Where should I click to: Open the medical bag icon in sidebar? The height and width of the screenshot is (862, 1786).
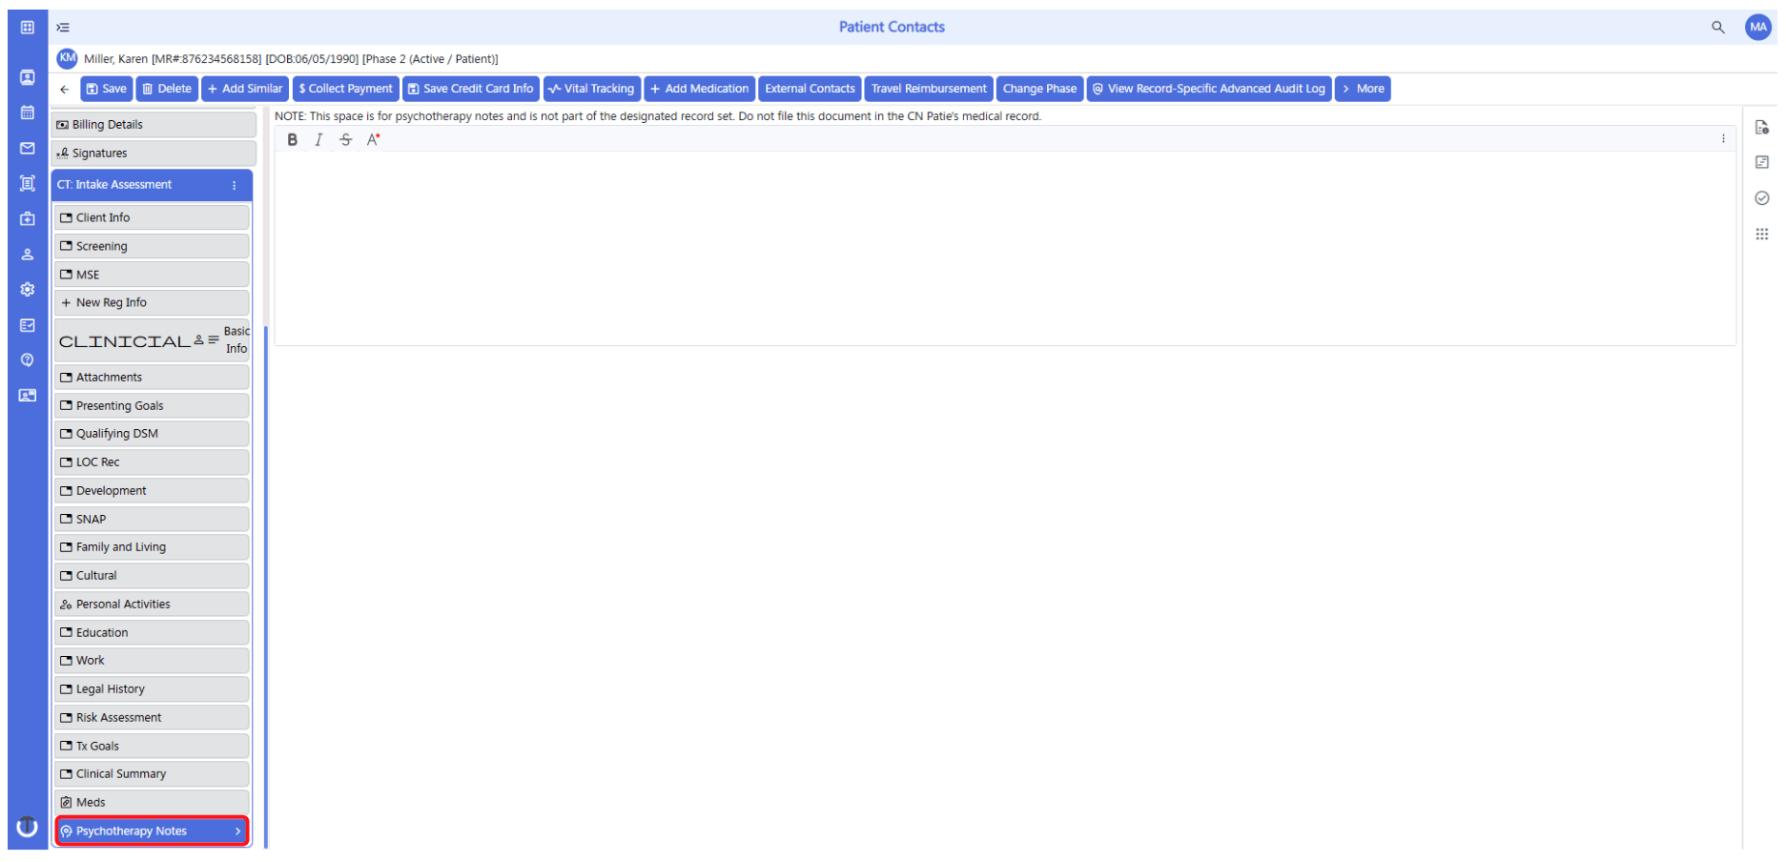(x=28, y=219)
